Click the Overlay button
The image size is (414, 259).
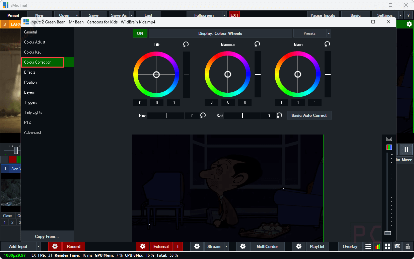pos(350,247)
